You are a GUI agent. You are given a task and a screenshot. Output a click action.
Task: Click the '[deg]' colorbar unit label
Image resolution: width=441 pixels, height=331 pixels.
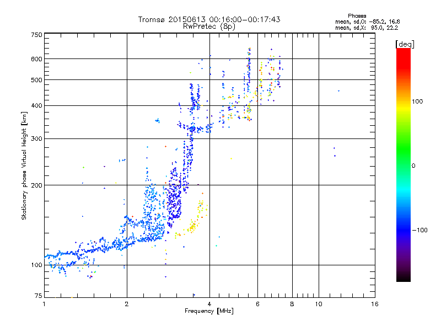coord(405,44)
